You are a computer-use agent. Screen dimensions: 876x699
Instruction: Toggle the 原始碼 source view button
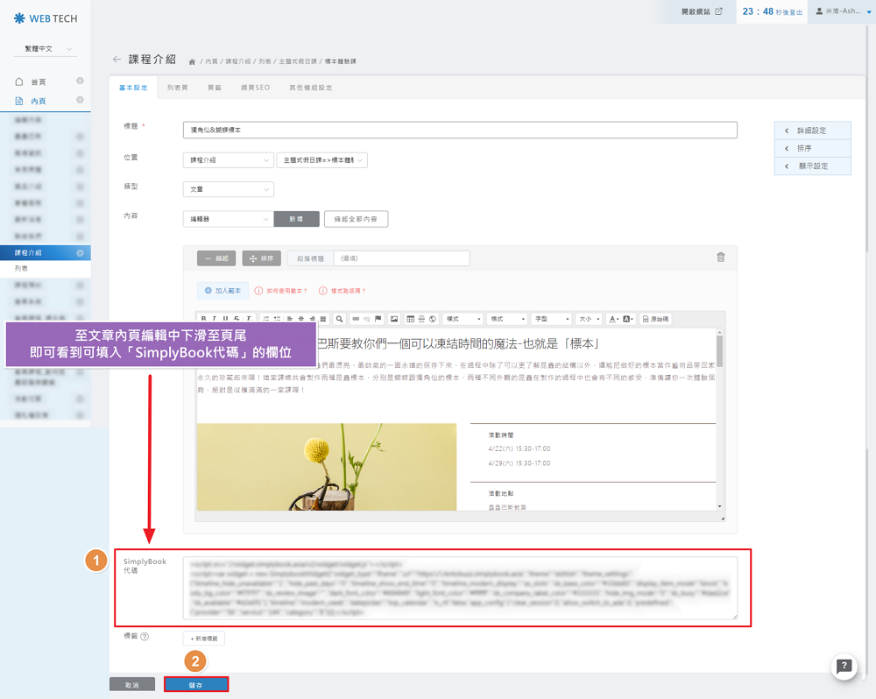pyautogui.click(x=656, y=319)
